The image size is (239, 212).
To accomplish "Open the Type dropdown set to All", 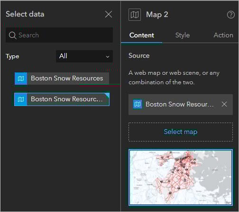I will (x=84, y=56).
